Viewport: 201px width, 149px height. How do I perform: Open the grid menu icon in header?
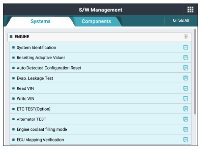tap(191, 9)
